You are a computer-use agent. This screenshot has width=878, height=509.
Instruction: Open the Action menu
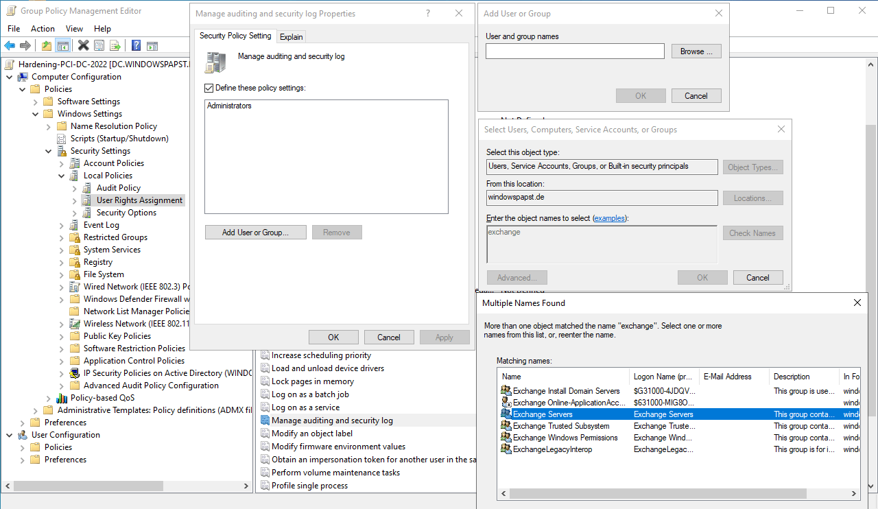point(43,29)
